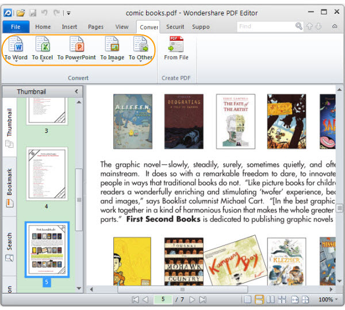Screen dimensions: 345x310
Task: Expand the To PowerPoint dropdown arrow
Action: tap(77, 62)
